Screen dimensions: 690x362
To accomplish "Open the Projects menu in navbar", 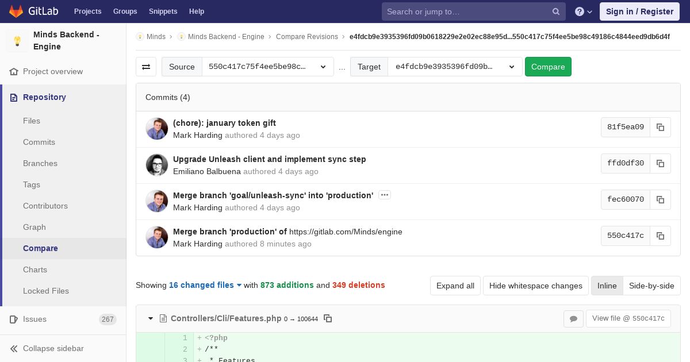I will tap(87, 11).
